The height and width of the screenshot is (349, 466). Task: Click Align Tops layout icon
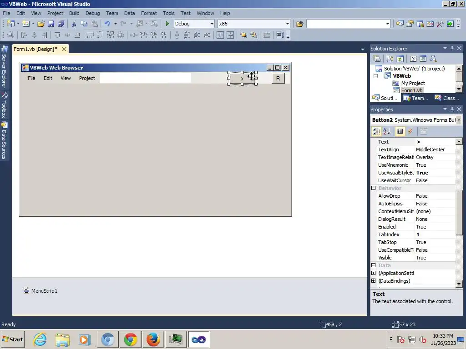pyautogui.click(x=57, y=35)
